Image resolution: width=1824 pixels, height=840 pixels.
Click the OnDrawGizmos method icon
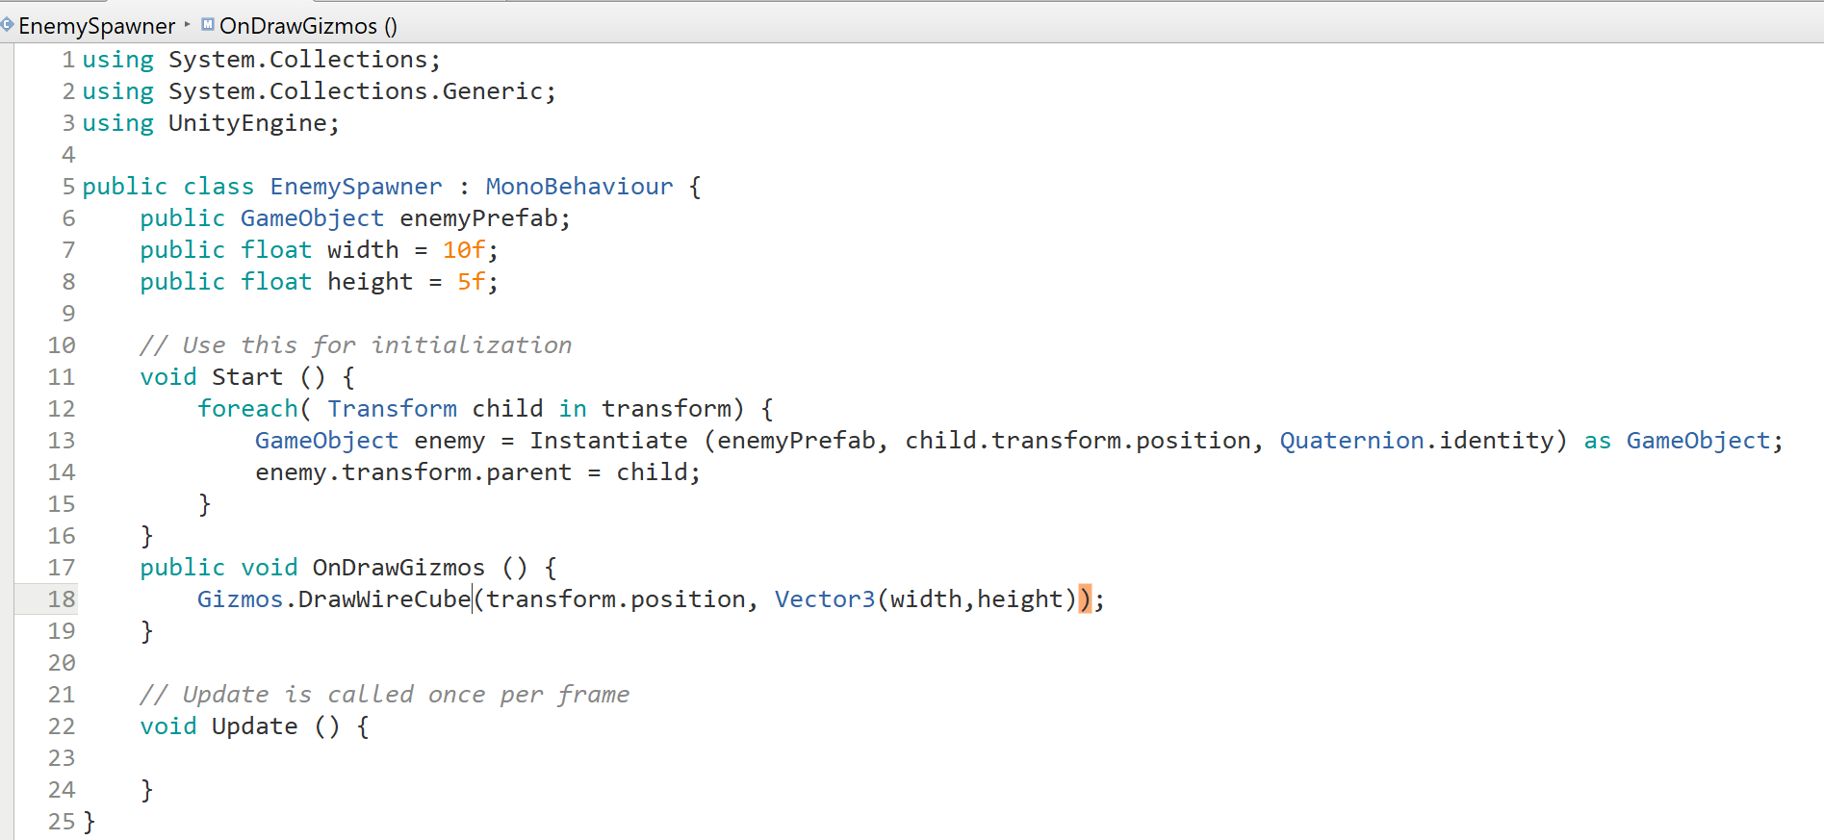207,25
